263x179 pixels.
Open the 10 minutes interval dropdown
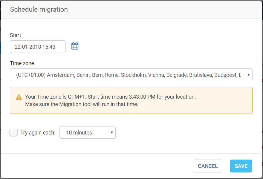(x=87, y=133)
